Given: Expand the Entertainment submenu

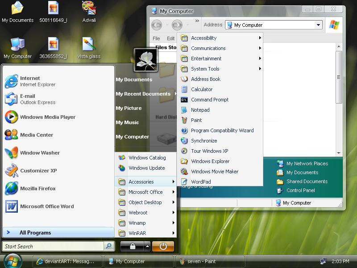Looking at the screenshot, I should [220, 59].
